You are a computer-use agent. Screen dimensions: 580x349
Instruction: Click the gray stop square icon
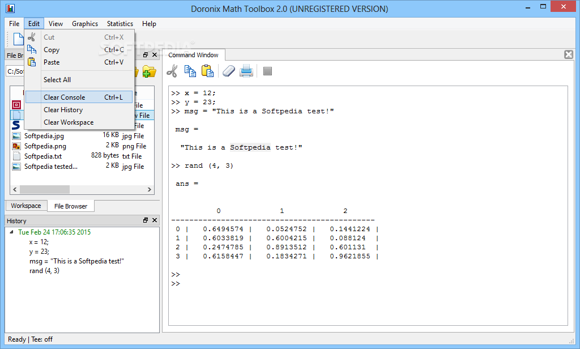[267, 71]
